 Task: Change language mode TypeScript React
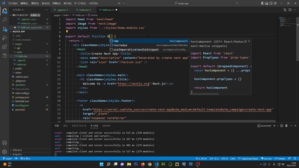tap(248, 159)
